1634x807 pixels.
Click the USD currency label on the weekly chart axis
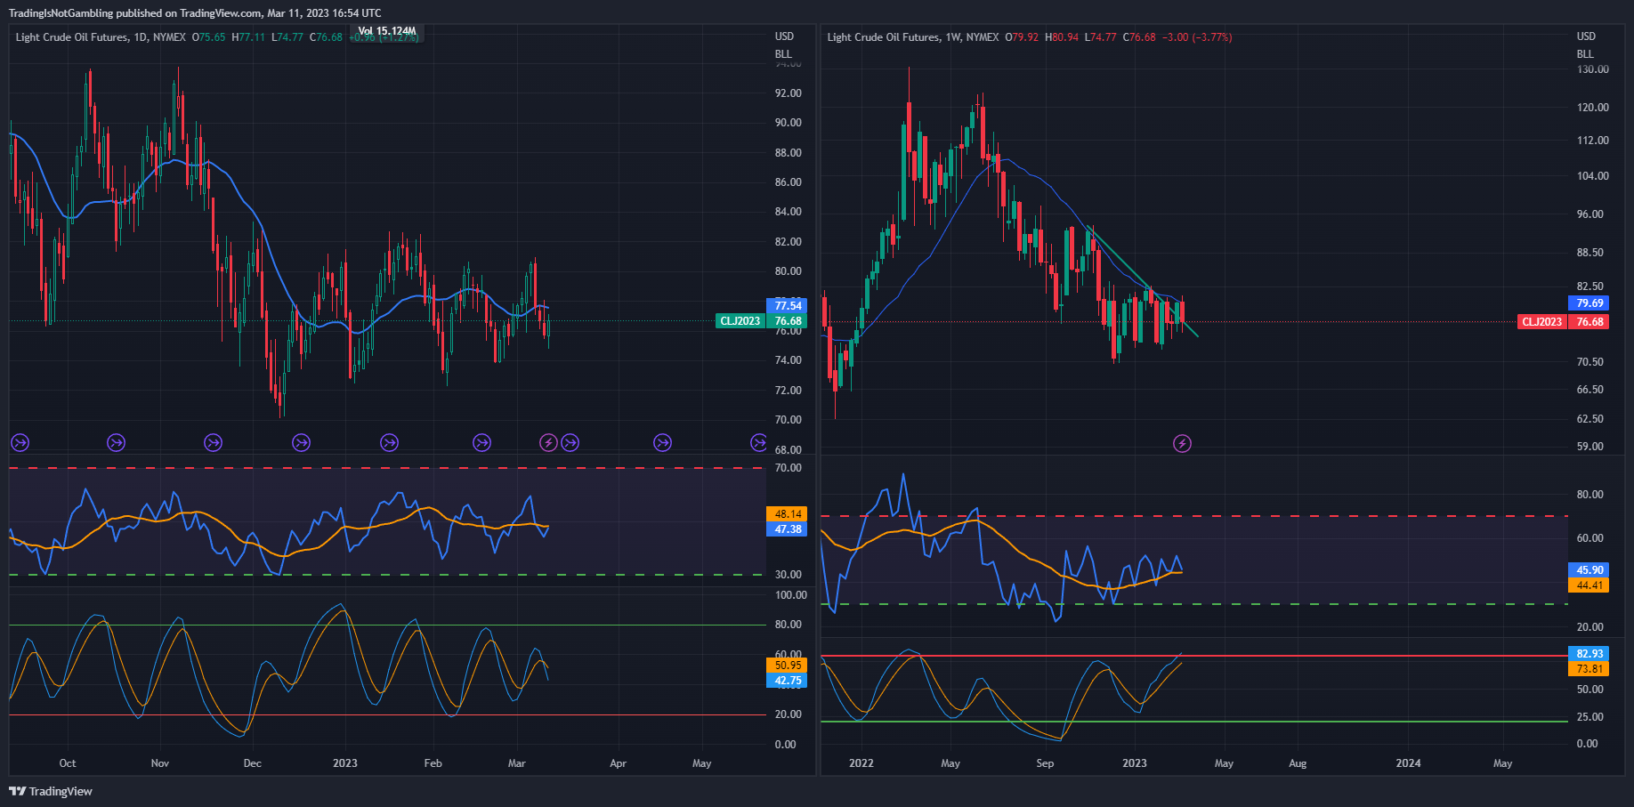pos(1586,36)
